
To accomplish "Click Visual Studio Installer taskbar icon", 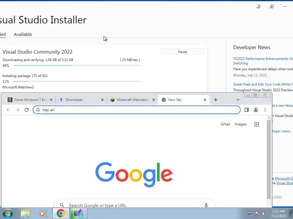I will pyautogui.click(x=79, y=213).
